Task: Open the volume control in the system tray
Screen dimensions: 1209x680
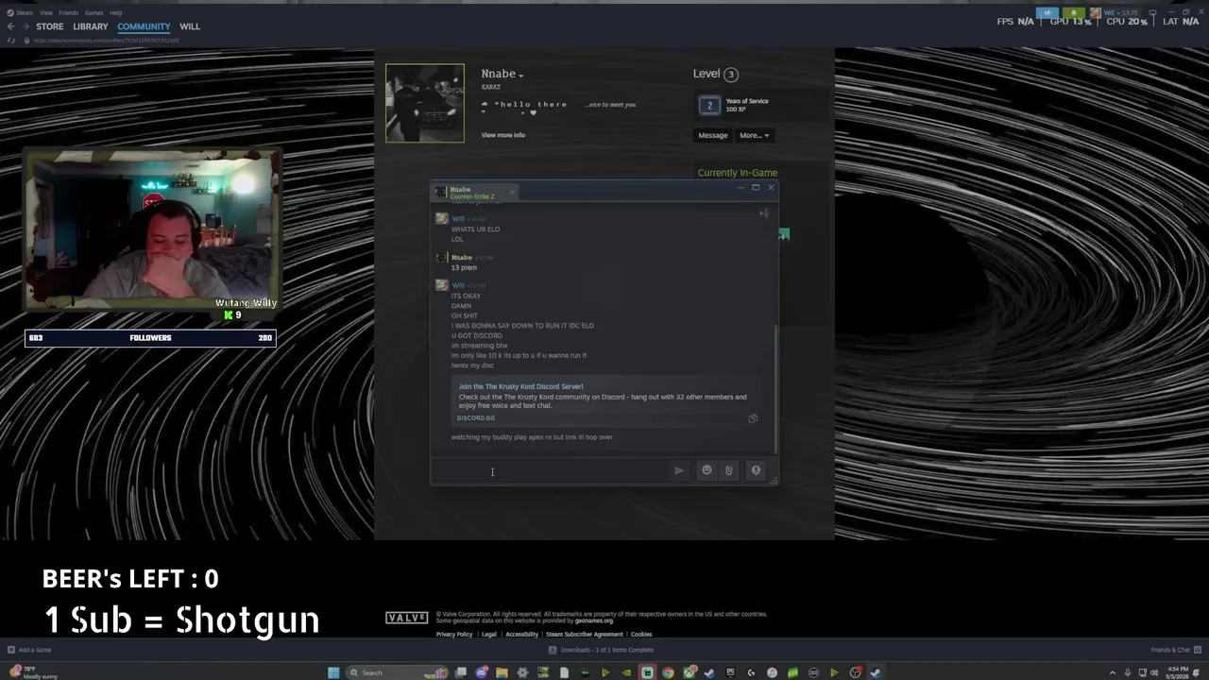Action: pyautogui.click(x=1154, y=672)
